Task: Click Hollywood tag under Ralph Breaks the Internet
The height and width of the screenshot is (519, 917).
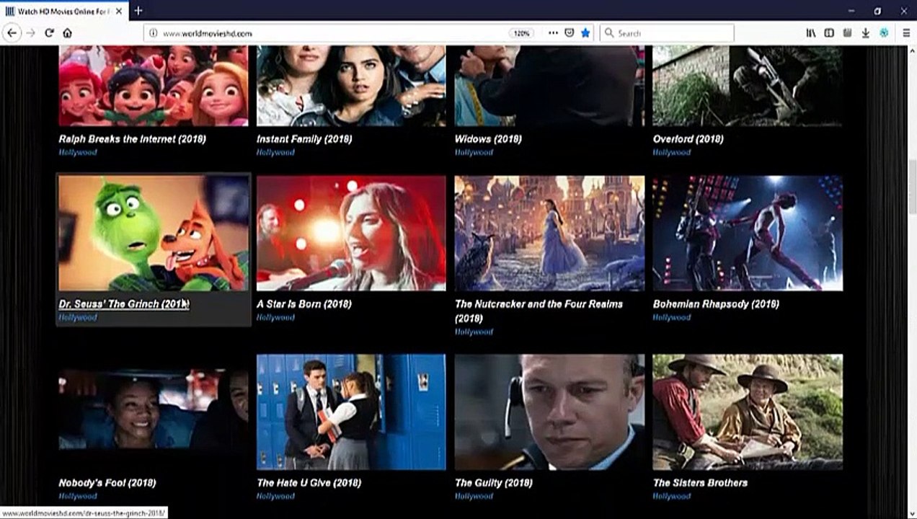Action: tap(78, 152)
